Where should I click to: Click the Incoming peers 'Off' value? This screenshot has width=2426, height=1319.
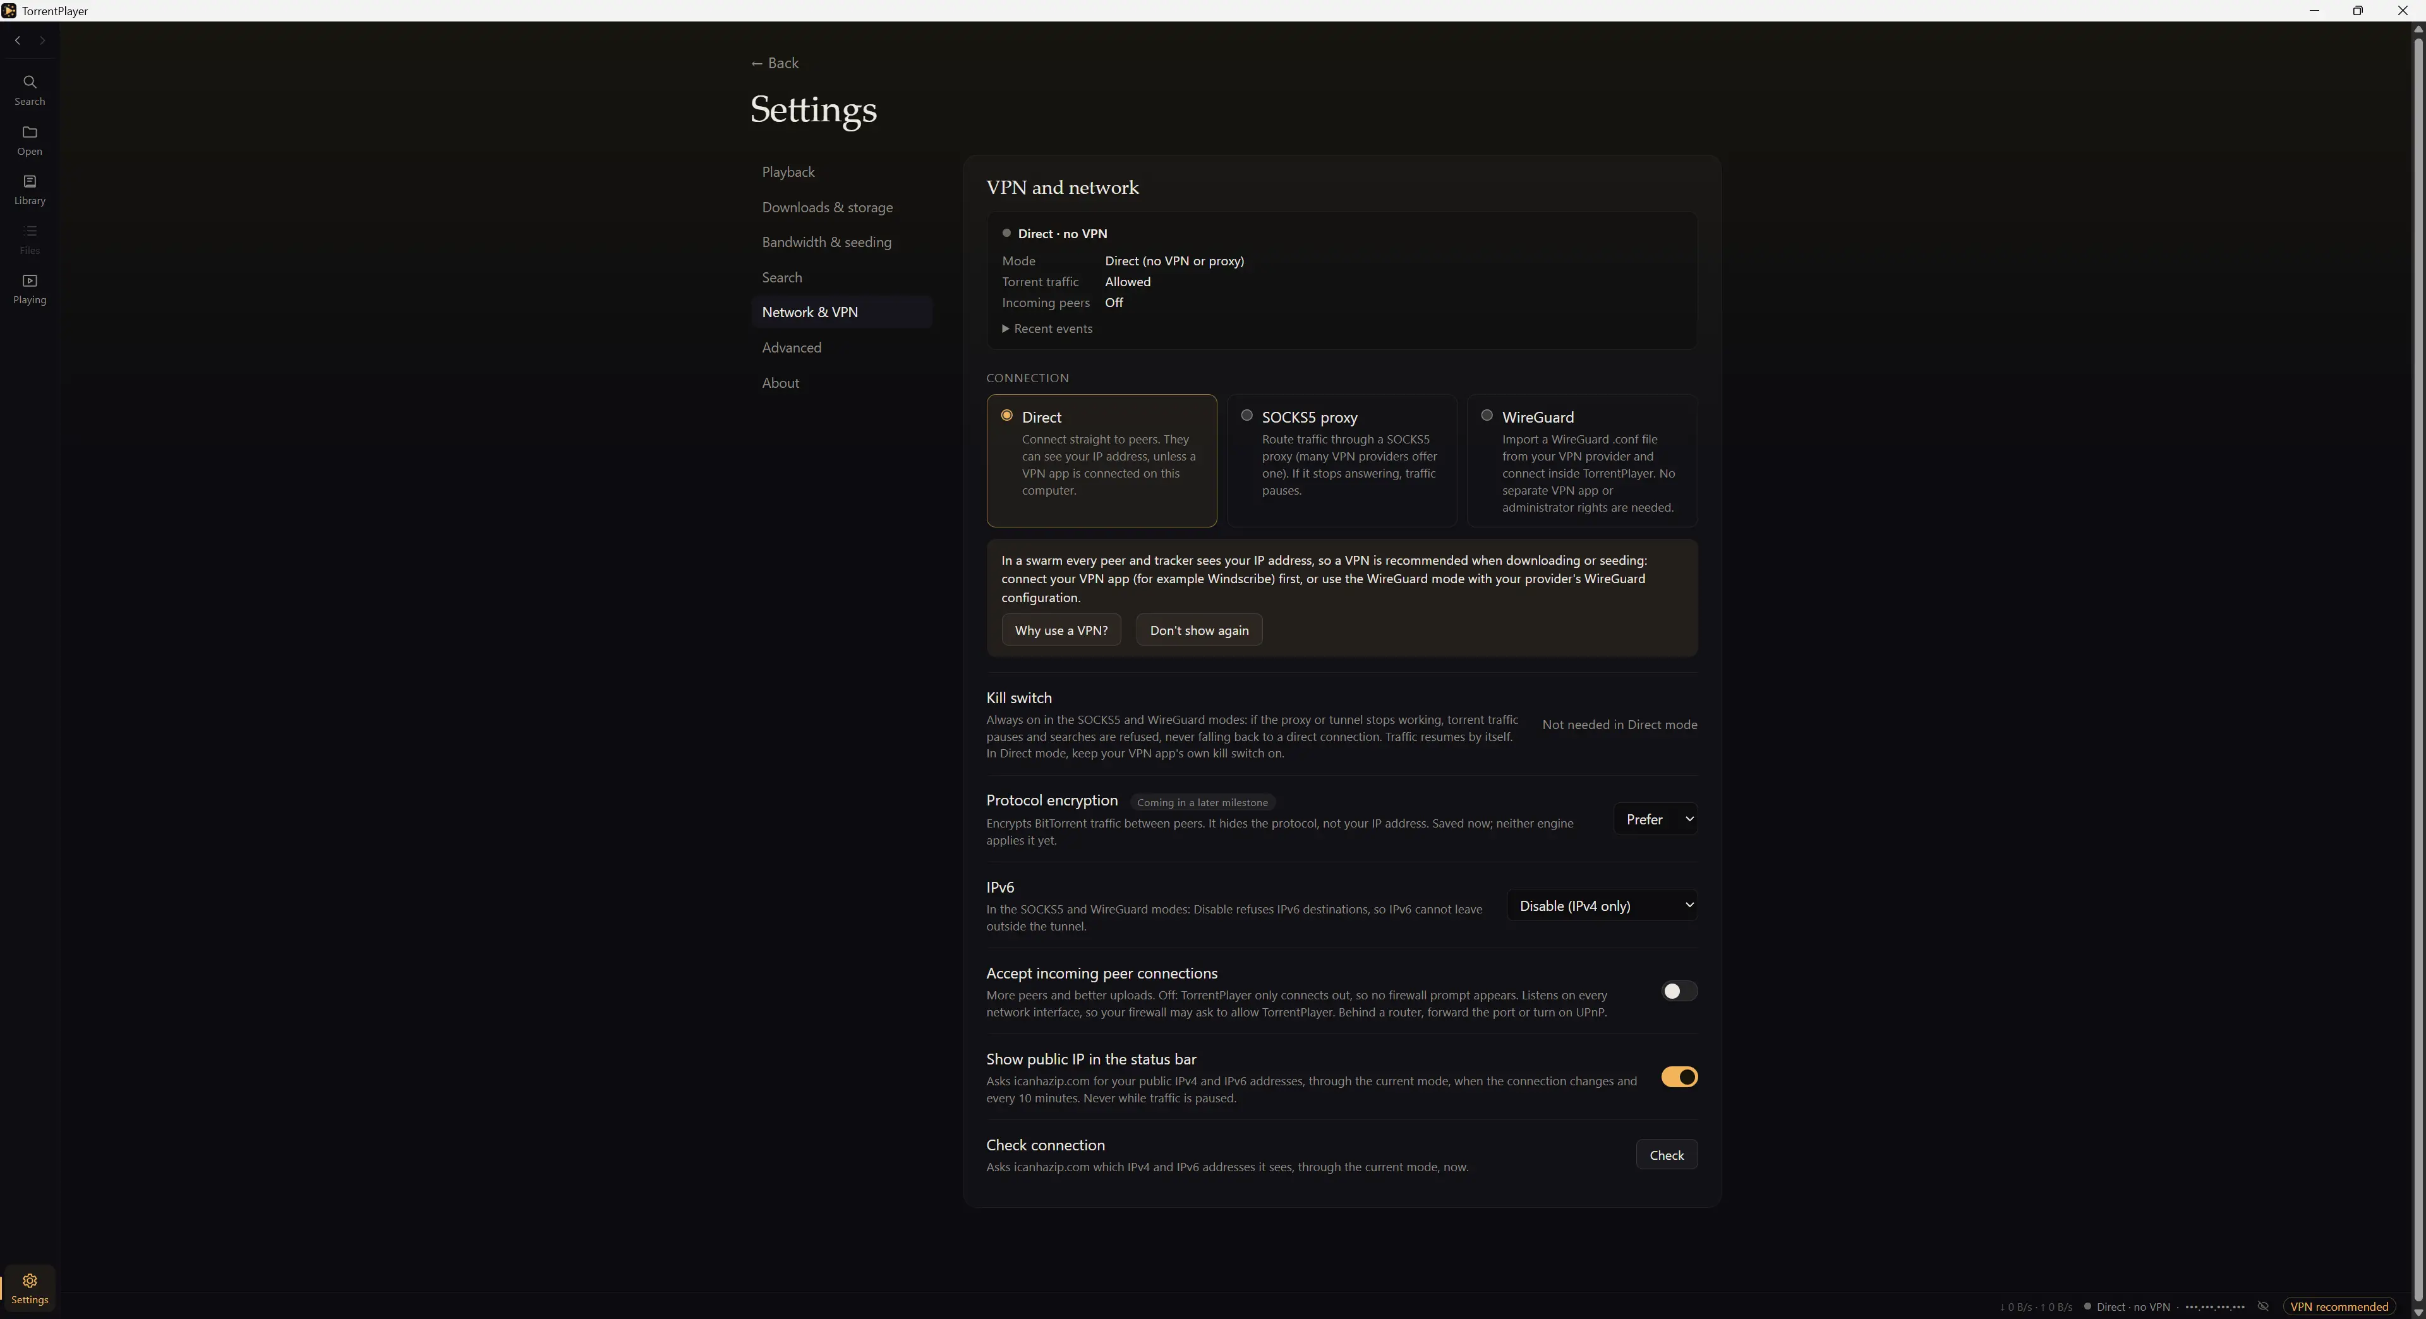[1113, 302]
